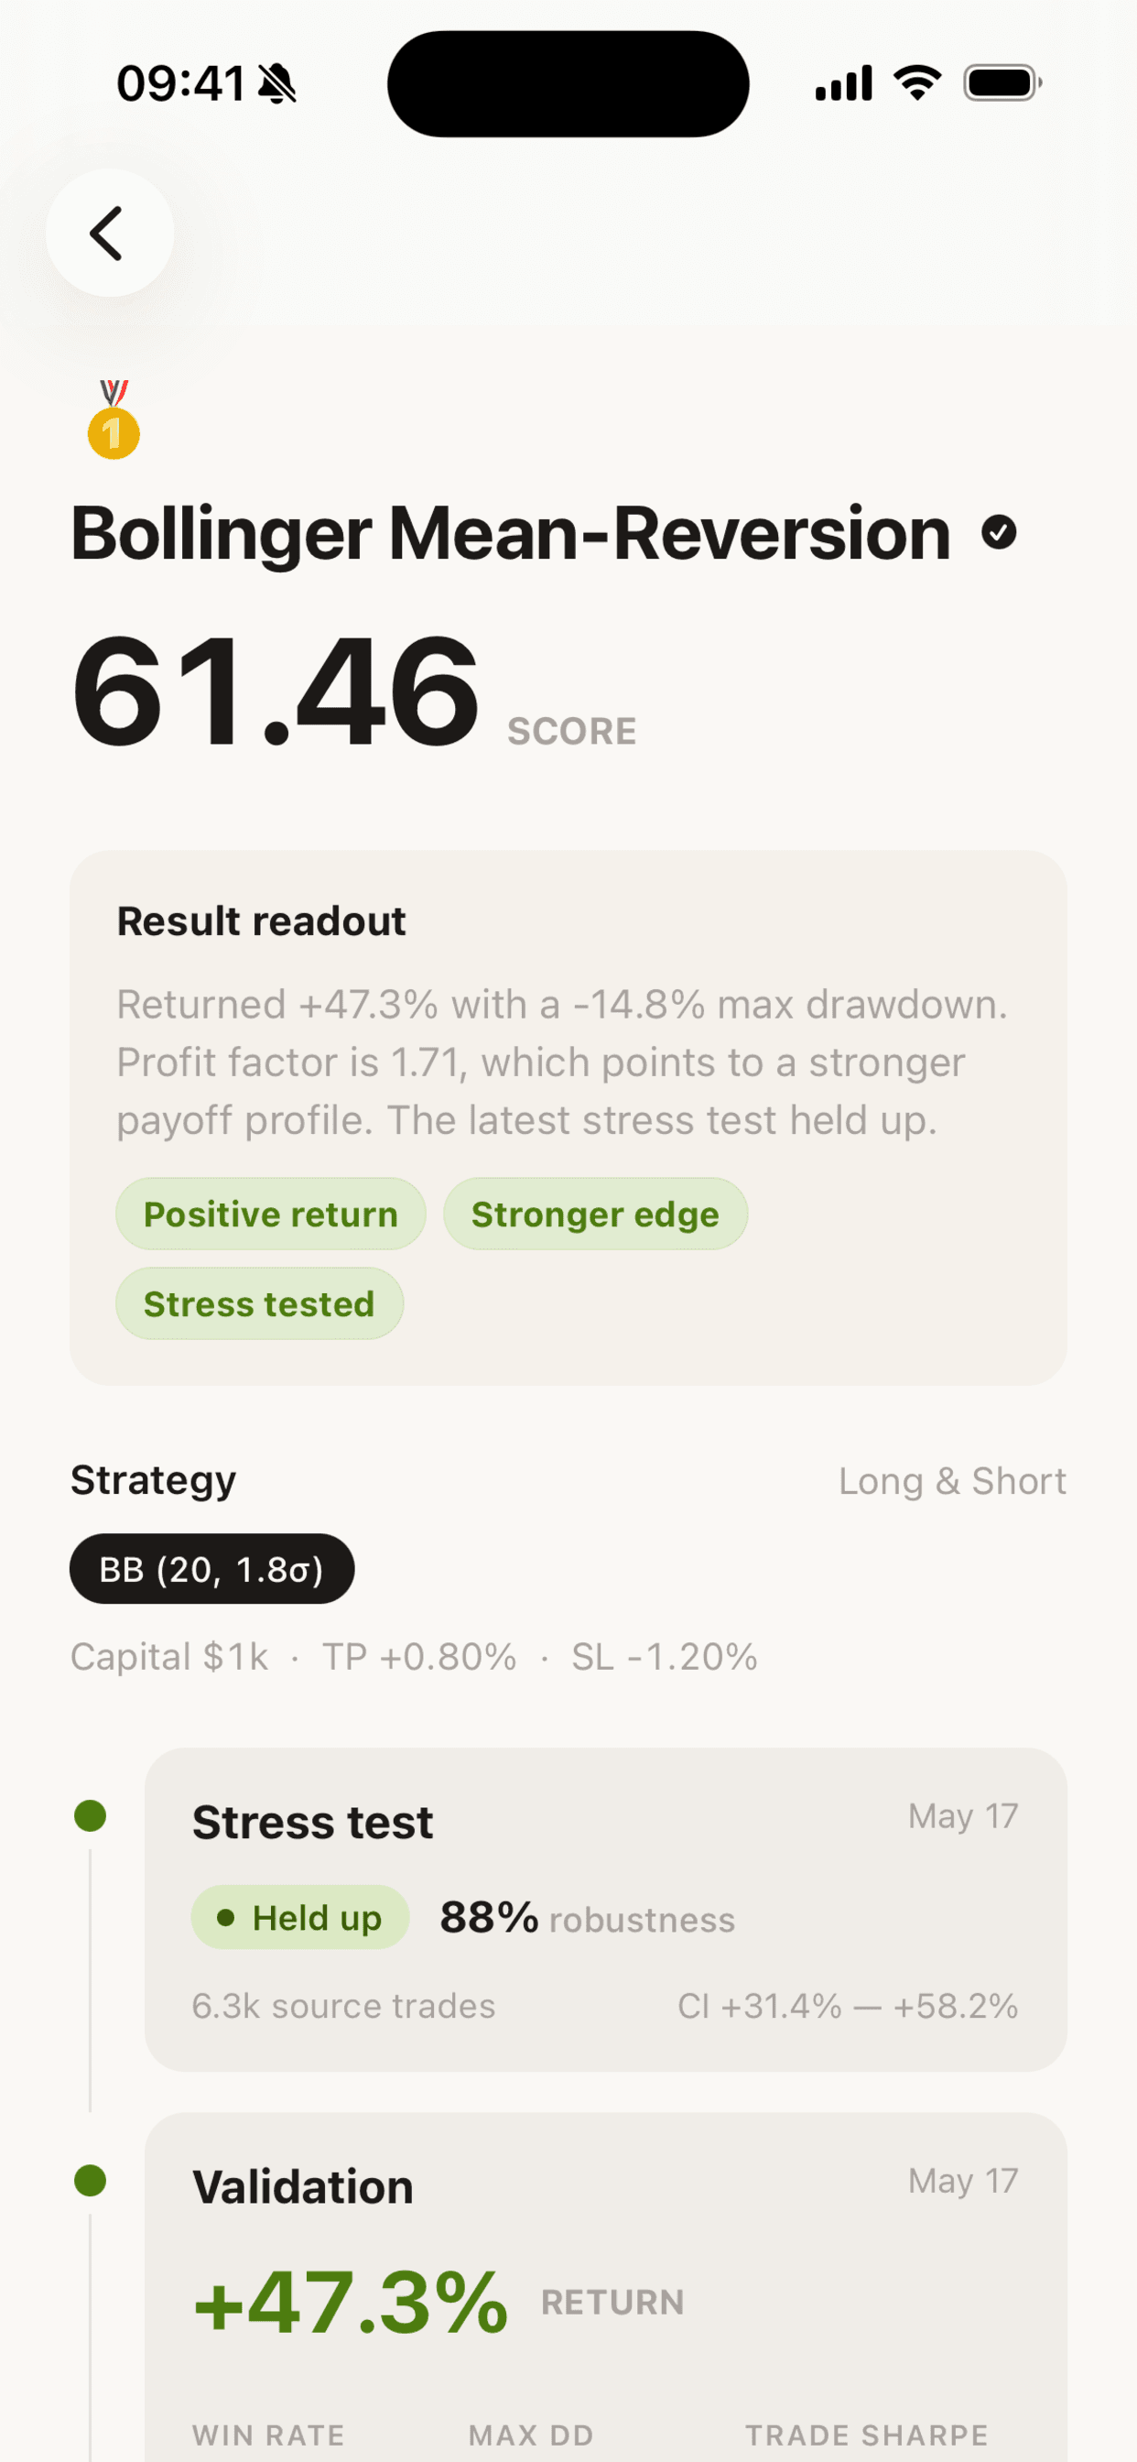This screenshot has width=1137, height=2462.
Task: Open the Validation card
Action: (606, 2287)
